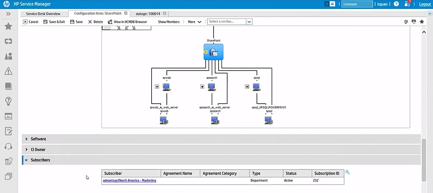The image size is (433, 193).
Task: Open the warning triangle sidebar icon
Action: 8,71
